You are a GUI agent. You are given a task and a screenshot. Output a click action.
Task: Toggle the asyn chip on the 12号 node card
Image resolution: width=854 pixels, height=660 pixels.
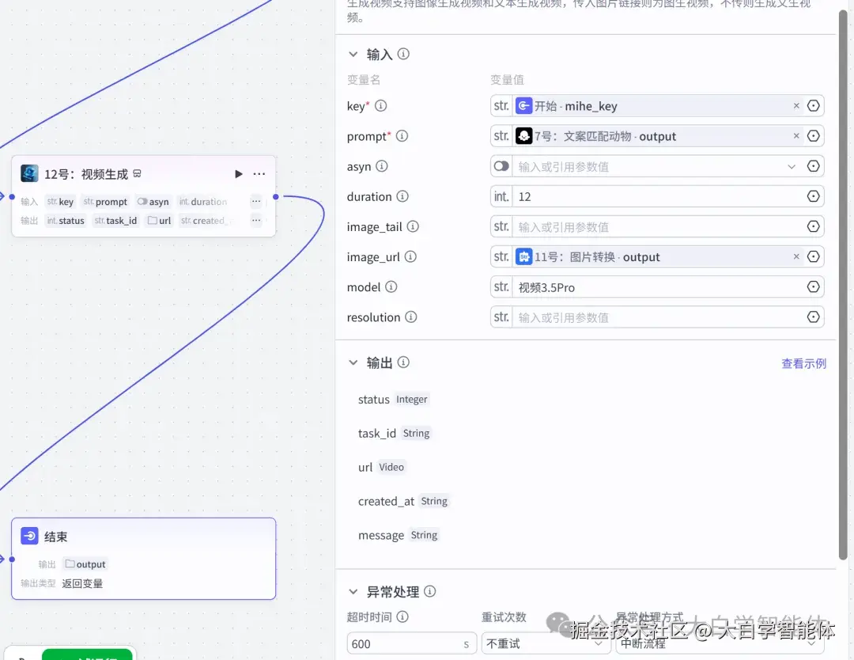[x=153, y=201]
